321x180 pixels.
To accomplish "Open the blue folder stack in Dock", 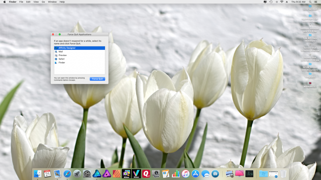I will [x=264, y=174].
